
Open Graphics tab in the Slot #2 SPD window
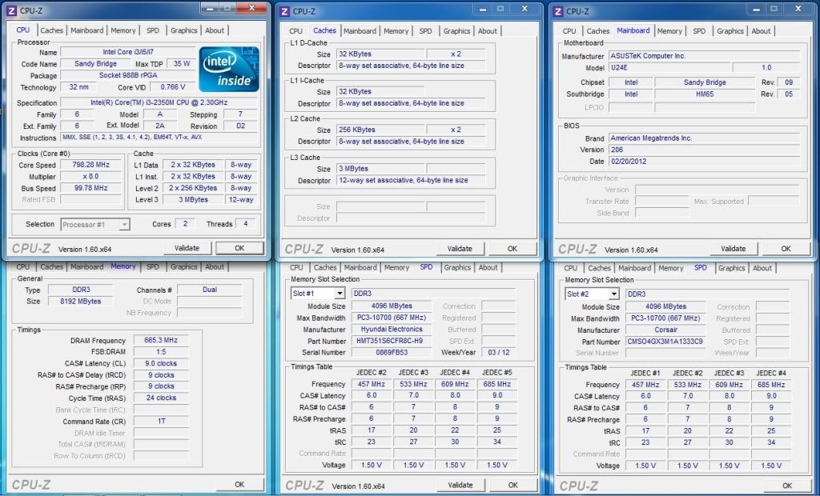coord(731,267)
